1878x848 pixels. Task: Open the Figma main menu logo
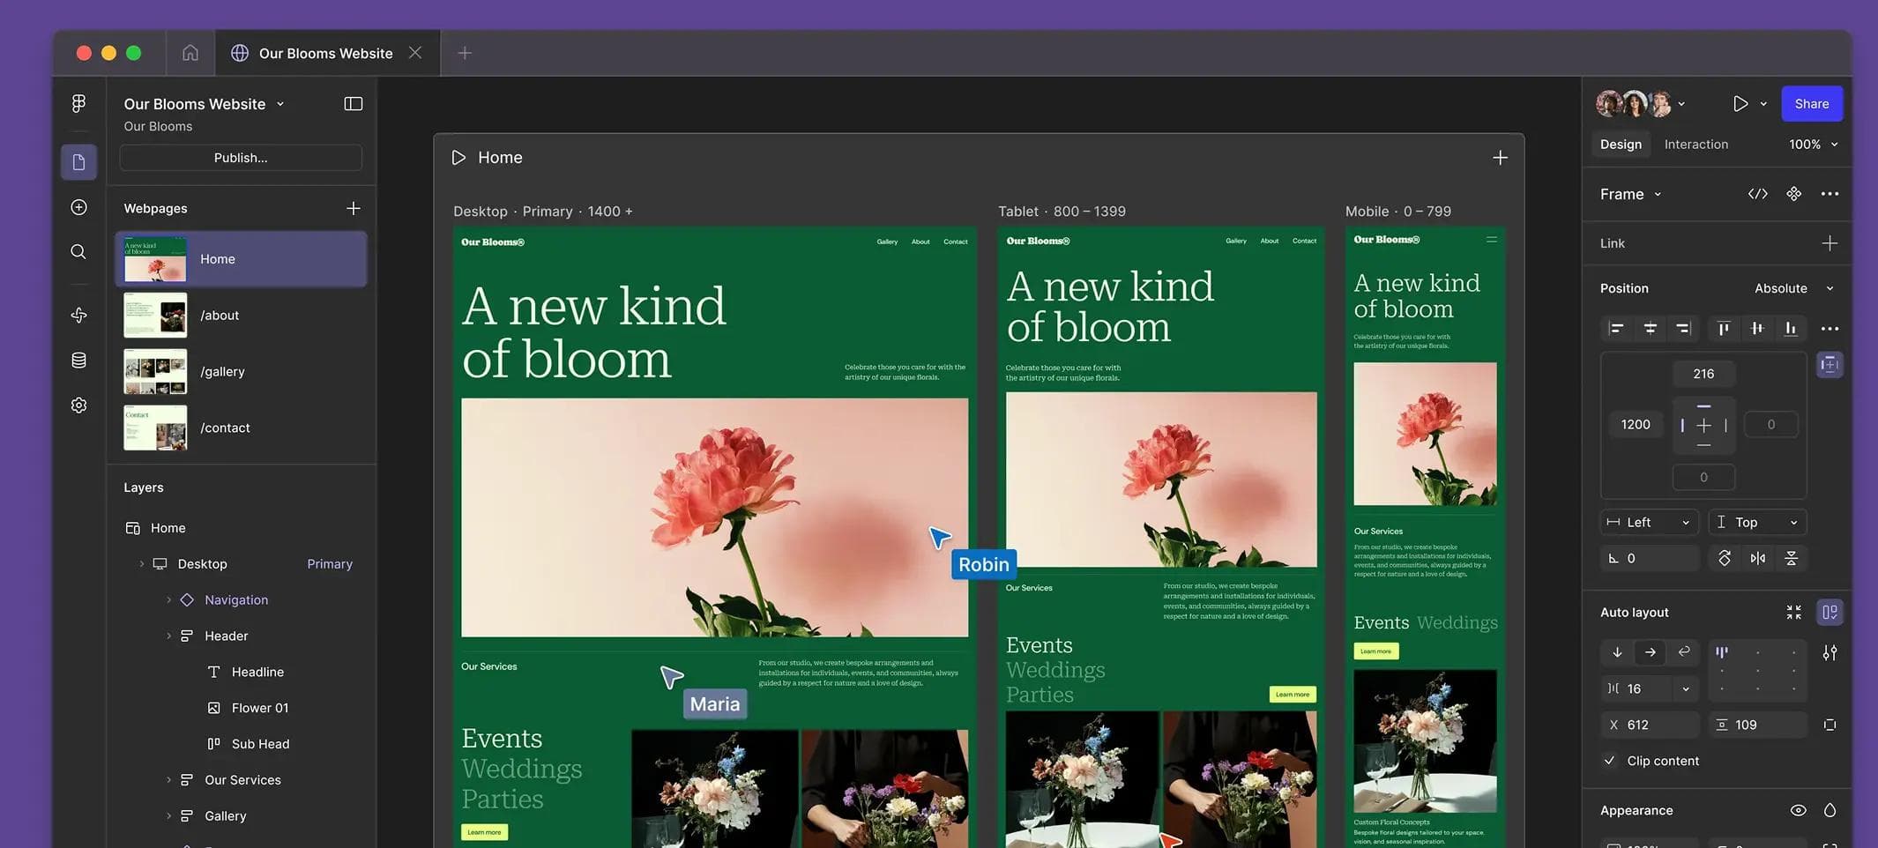pos(78,104)
